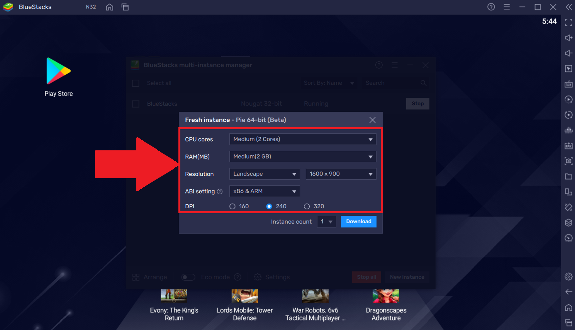The width and height of the screenshot is (575, 330).
Task: Click the Search field in instance manager
Action: (x=395, y=83)
